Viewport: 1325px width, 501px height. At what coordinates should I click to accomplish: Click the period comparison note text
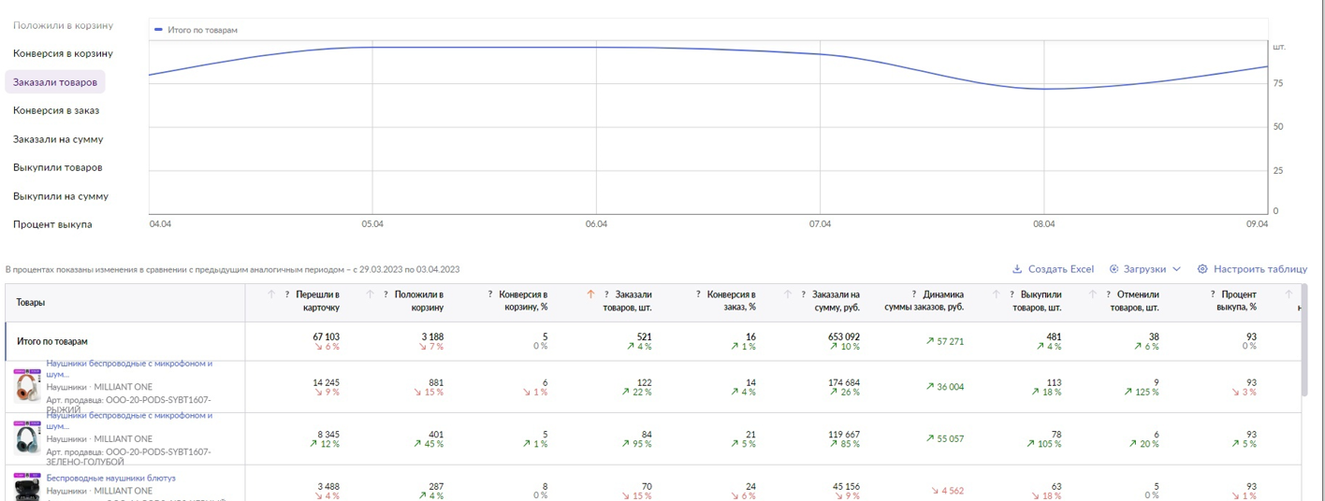[232, 269]
